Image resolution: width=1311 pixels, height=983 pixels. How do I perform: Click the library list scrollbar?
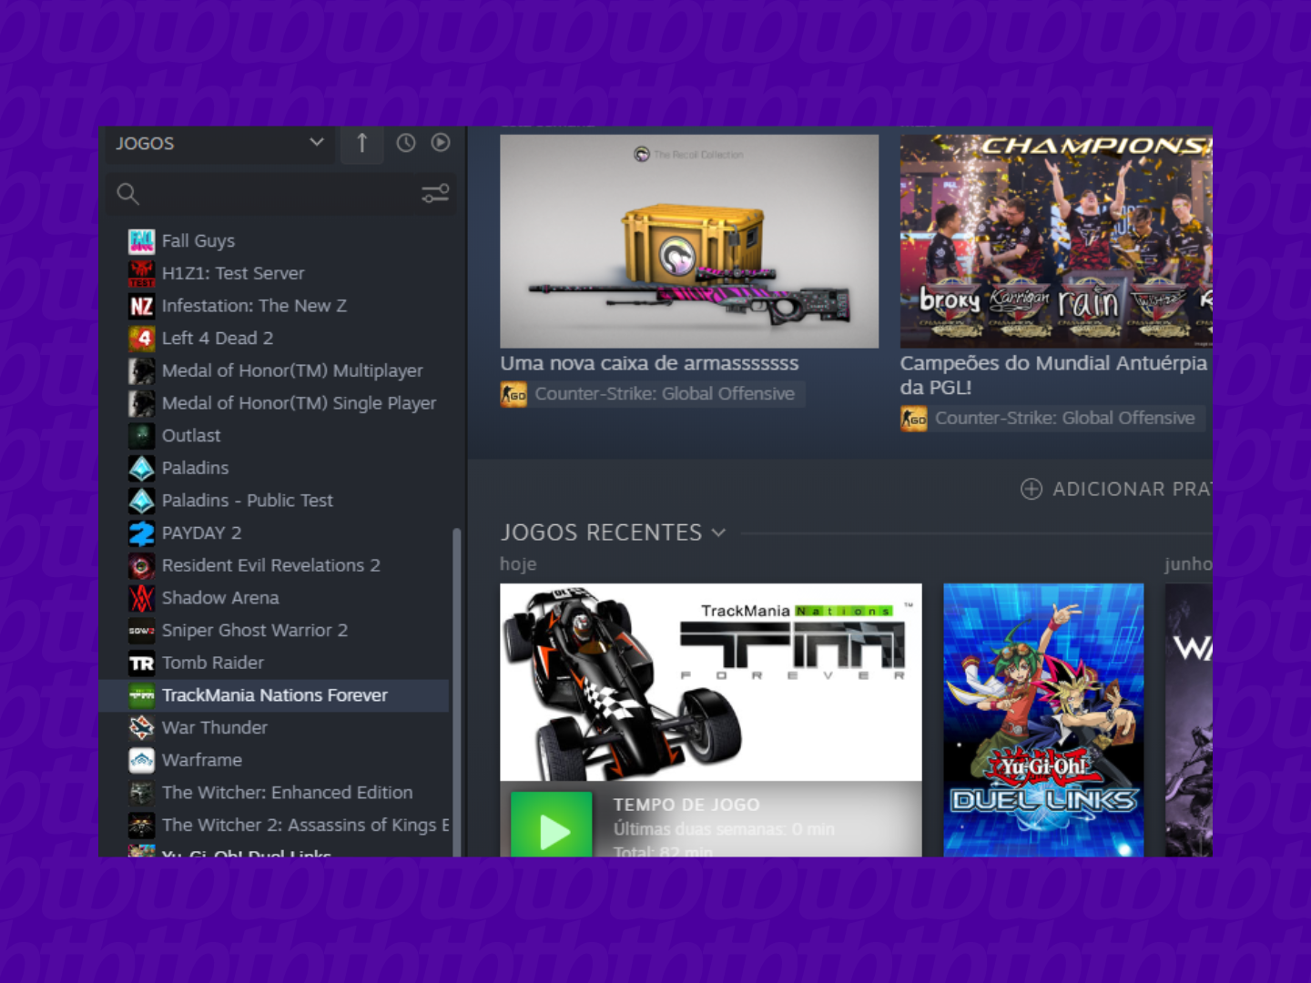pos(457,692)
